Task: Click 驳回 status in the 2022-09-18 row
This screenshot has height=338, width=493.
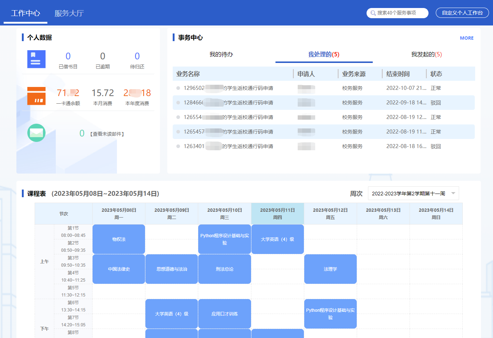Action: coord(436,103)
